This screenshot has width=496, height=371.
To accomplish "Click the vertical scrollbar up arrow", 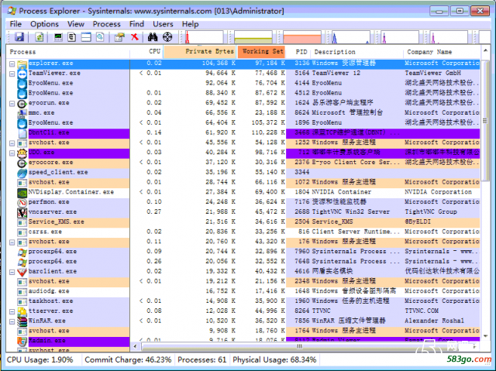I will 485,50.
